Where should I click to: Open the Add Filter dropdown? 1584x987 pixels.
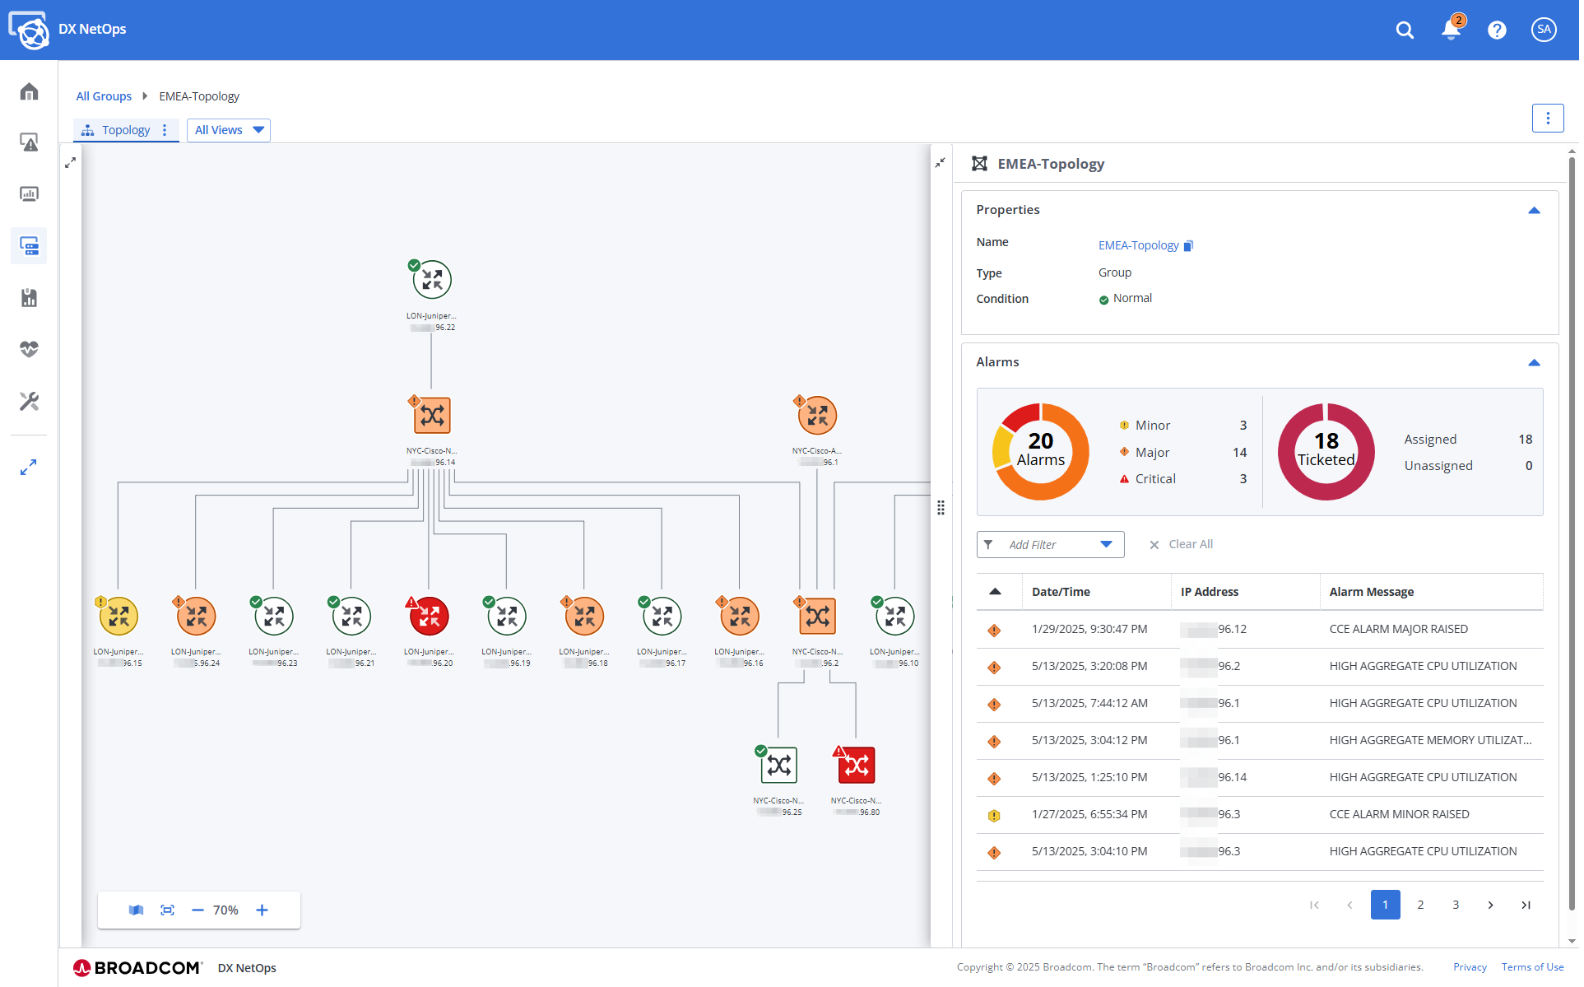point(1050,544)
